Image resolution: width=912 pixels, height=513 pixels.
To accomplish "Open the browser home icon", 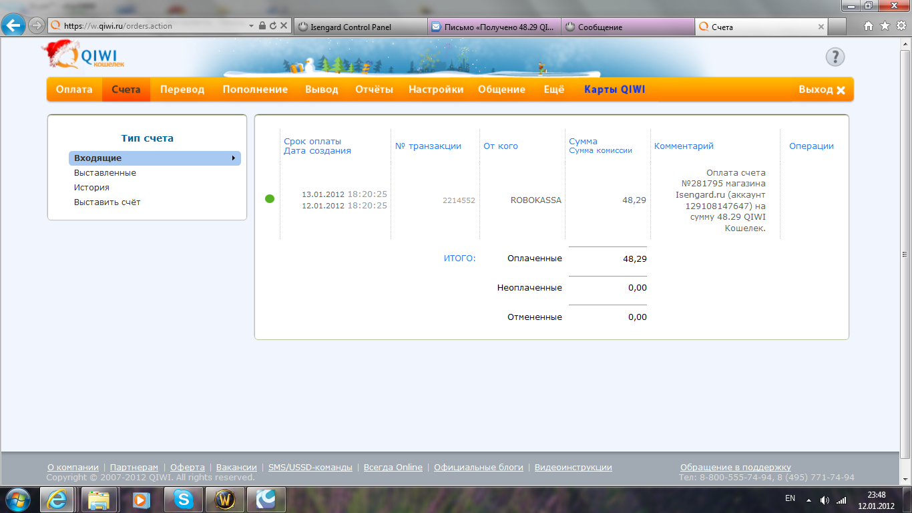I will (868, 26).
